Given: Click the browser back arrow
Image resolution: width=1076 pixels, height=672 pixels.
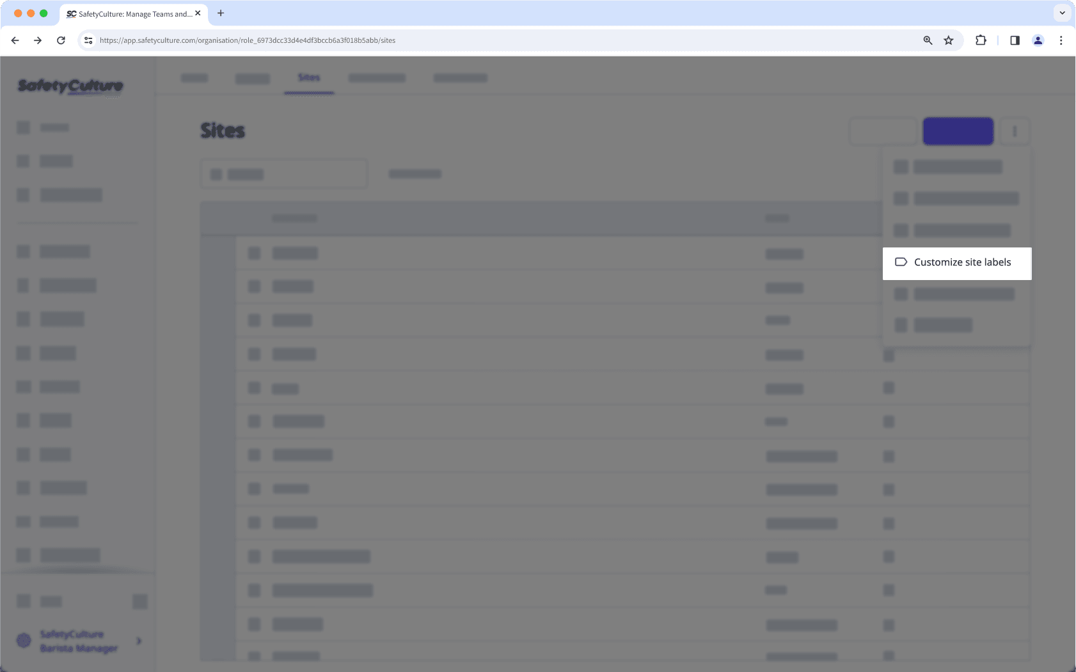Looking at the screenshot, I should (15, 40).
